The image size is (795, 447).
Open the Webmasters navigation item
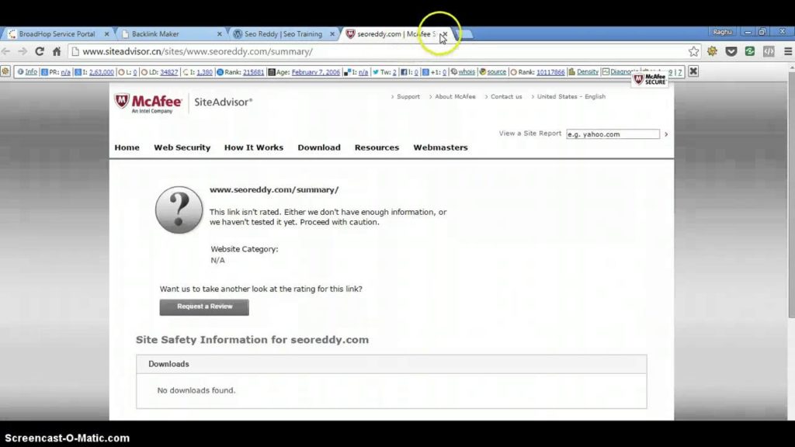tap(441, 147)
